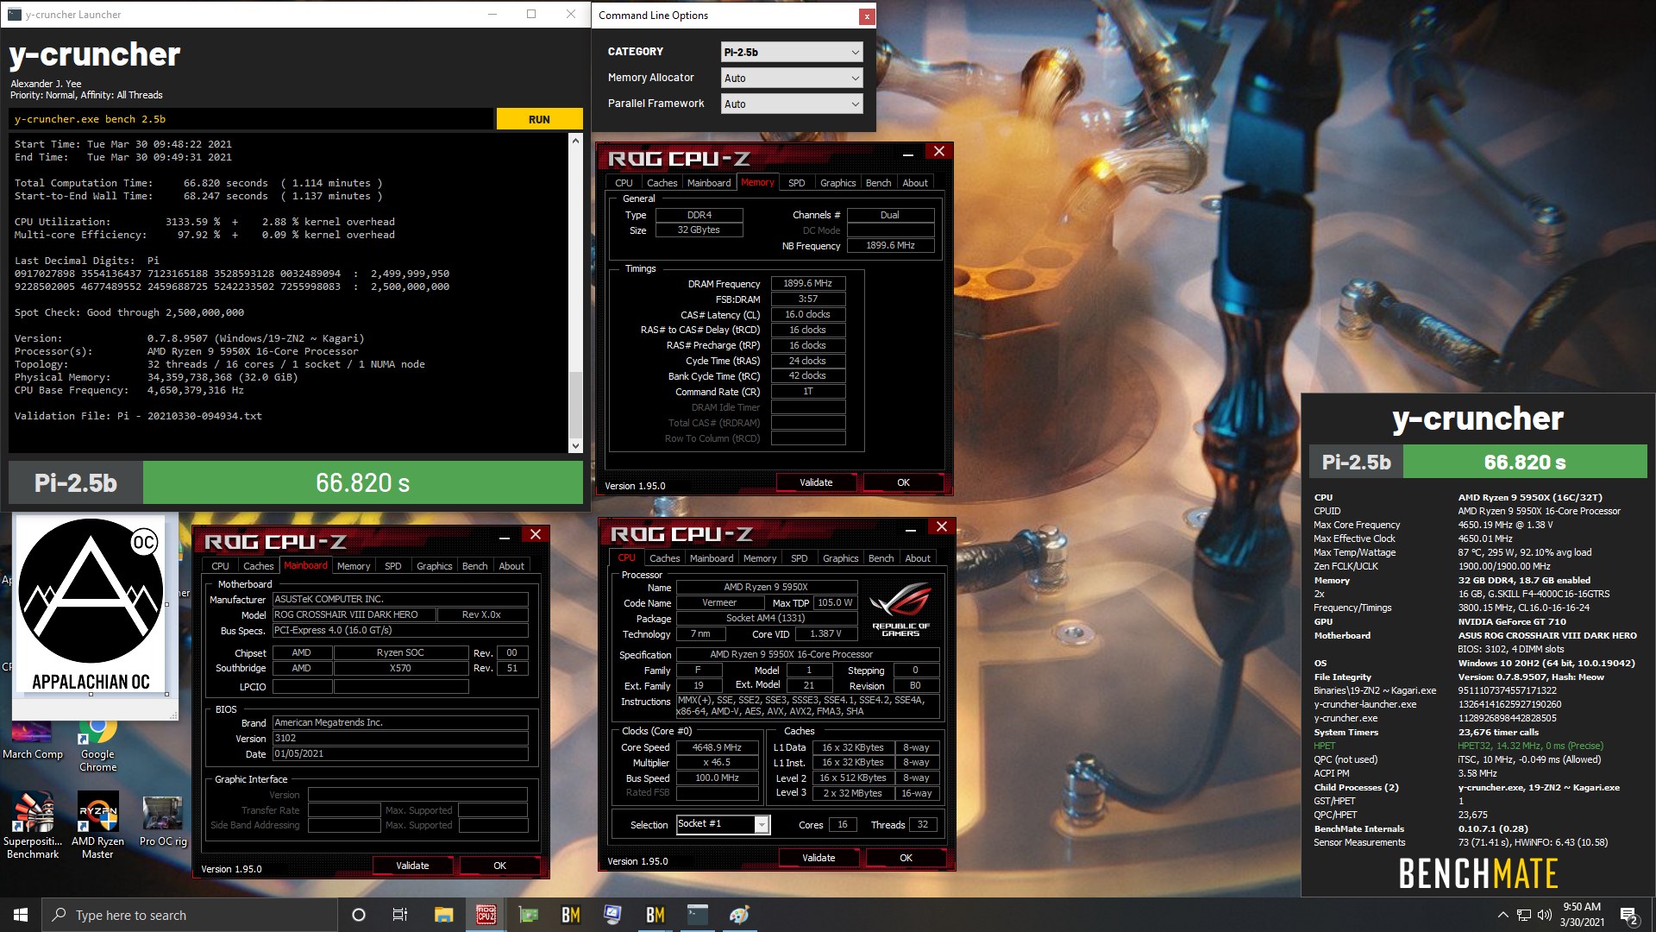Viewport: 1656px width, 932px height.
Task: Open the y-cruncher console taskbar icon
Action: click(x=697, y=915)
